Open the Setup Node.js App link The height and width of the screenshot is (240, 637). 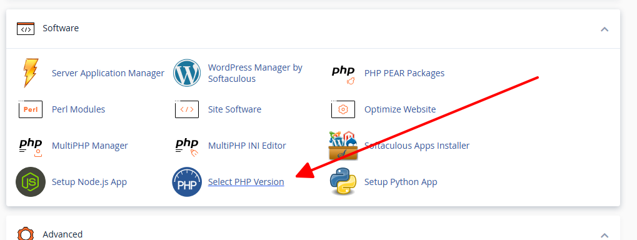click(89, 182)
